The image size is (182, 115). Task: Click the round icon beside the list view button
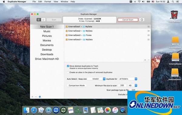point(43,20)
